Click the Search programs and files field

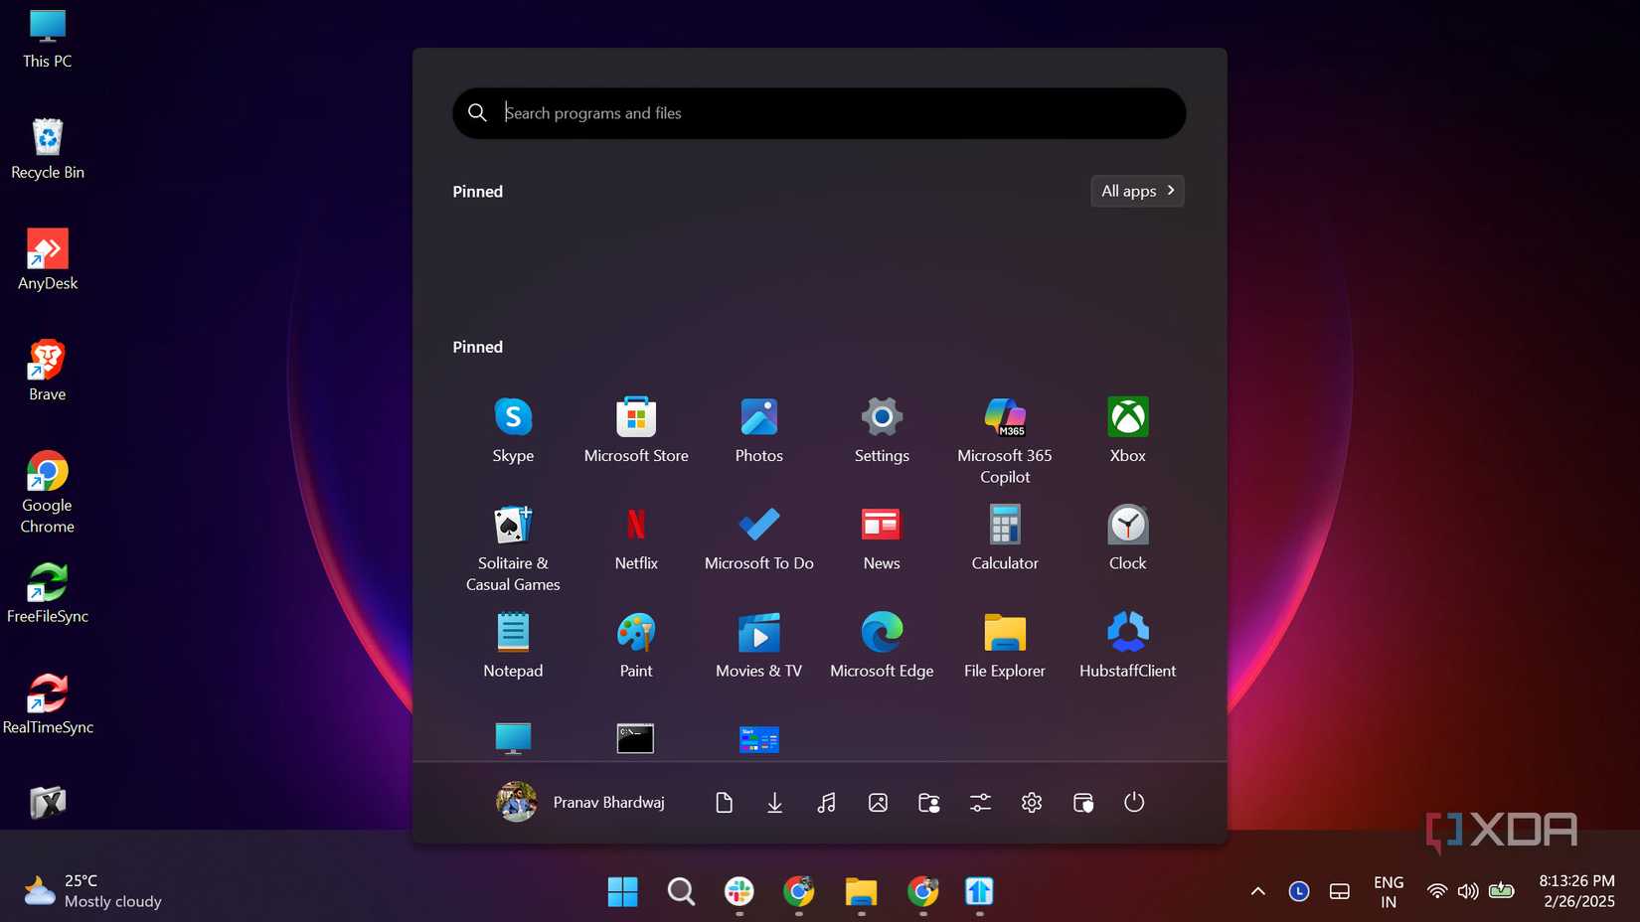pyautogui.click(x=817, y=113)
